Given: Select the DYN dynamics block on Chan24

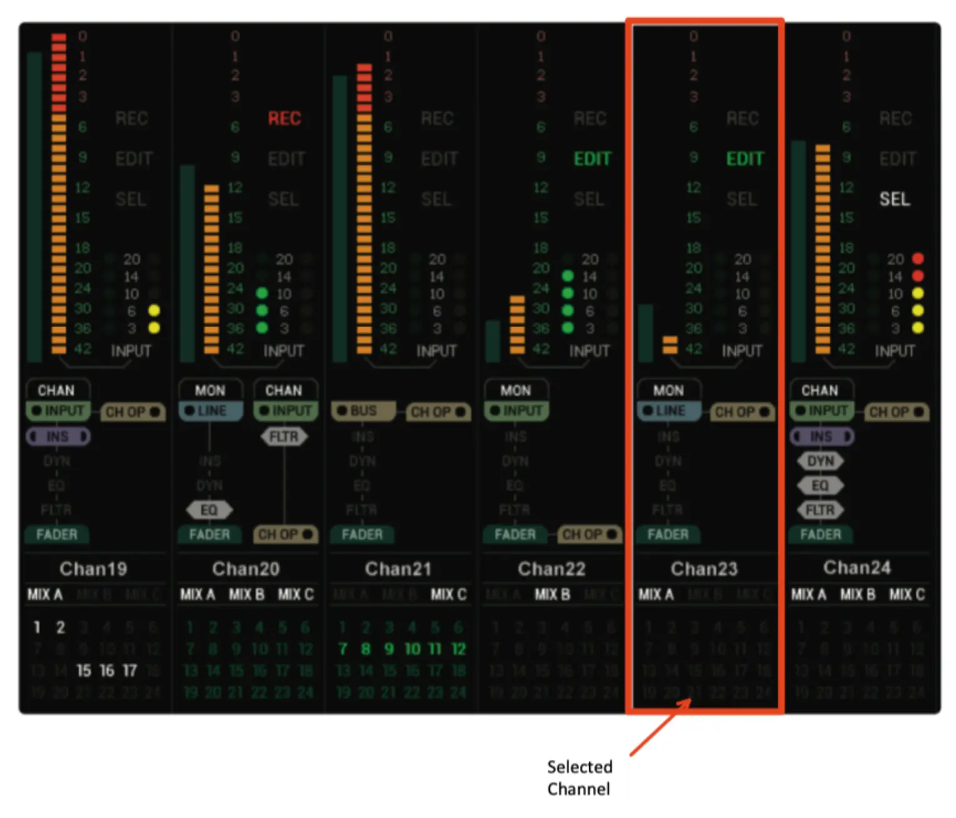Looking at the screenshot, I should pos(821,461).
